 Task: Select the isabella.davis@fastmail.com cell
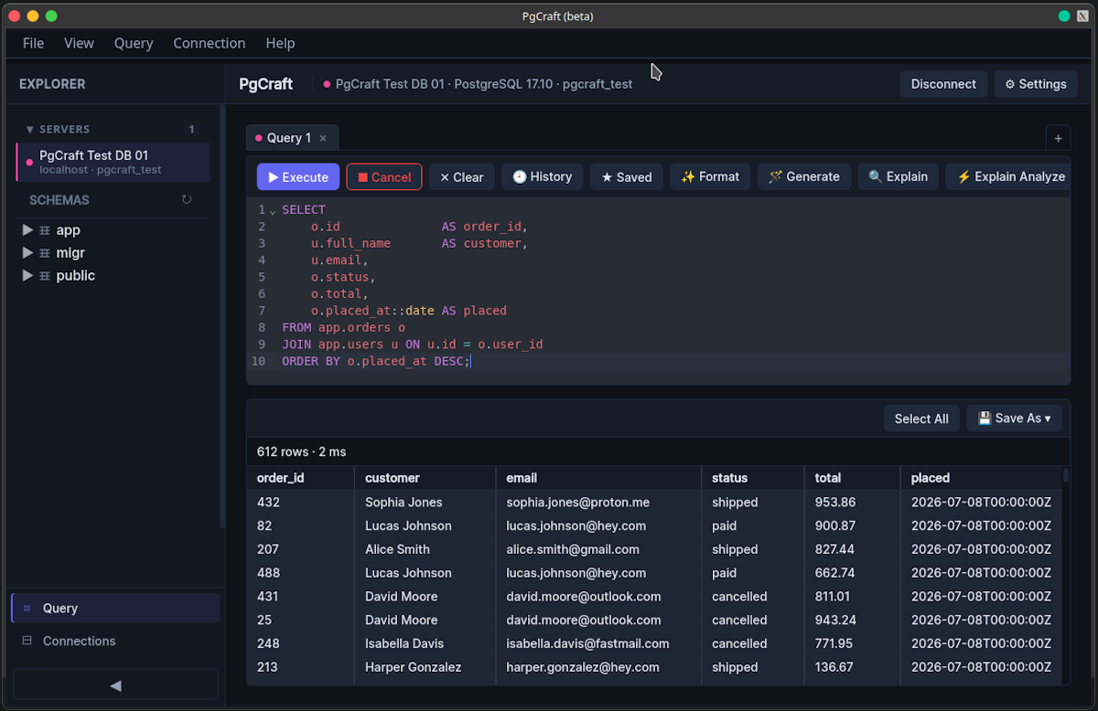(x=597, y=644)
